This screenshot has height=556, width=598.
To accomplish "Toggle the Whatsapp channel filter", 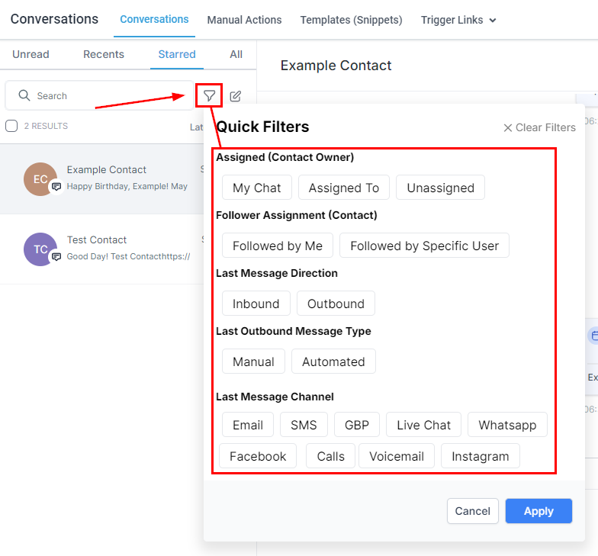I will point(507,425).
